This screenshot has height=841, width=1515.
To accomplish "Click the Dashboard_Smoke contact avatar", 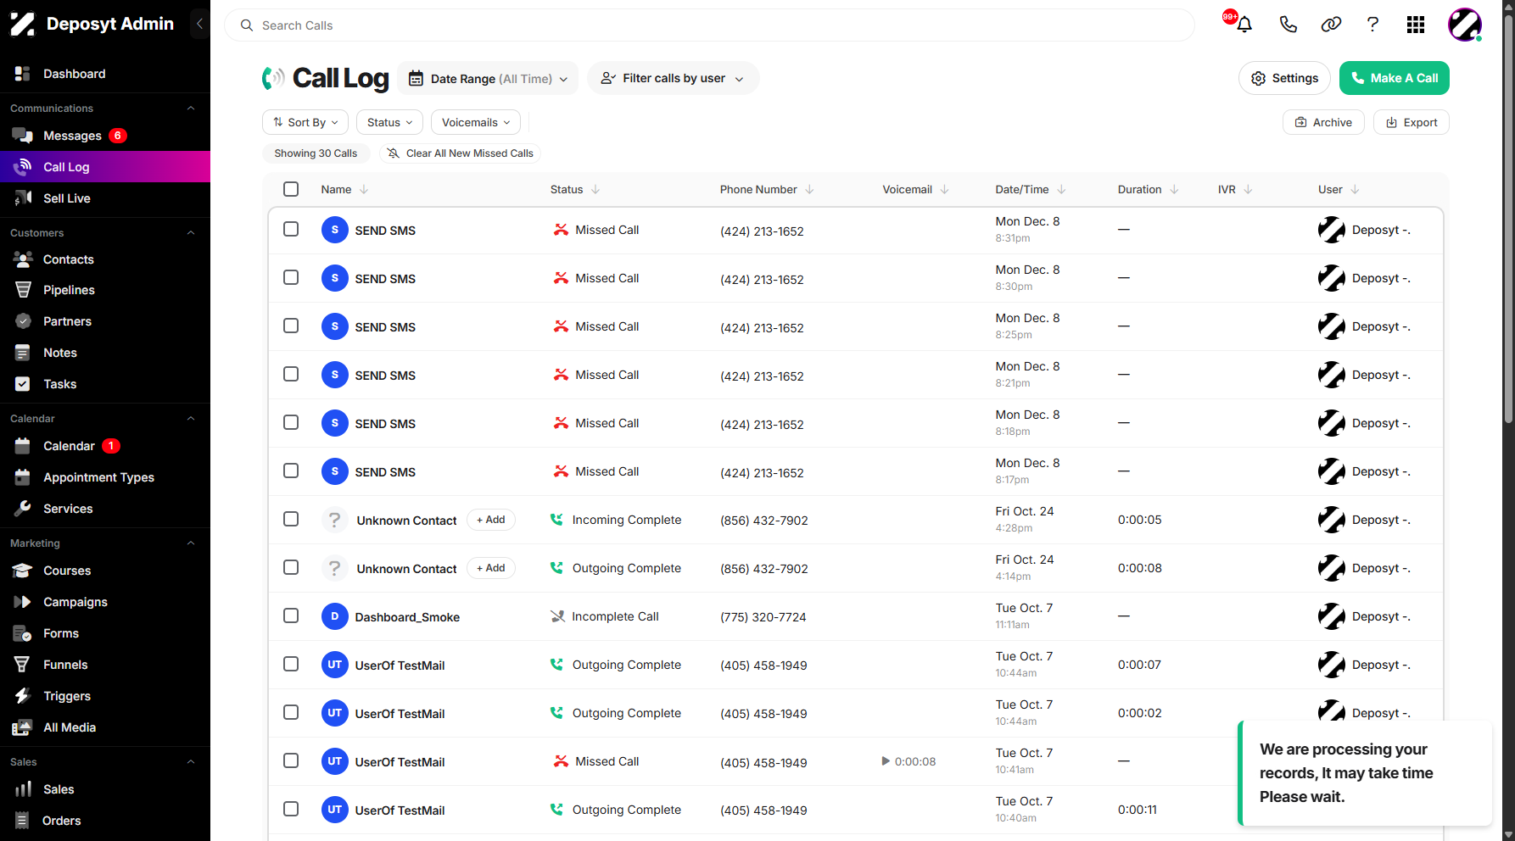I will [335, 616].
